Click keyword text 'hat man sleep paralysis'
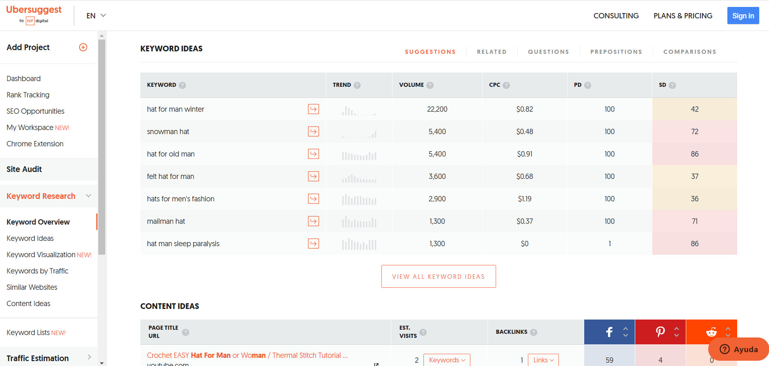 coord(183,244)
